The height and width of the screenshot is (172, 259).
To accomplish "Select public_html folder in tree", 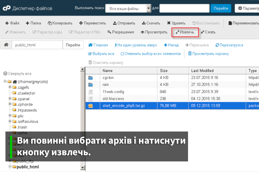I will (28, 167).
